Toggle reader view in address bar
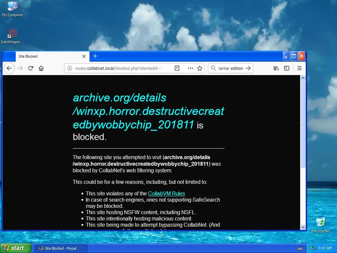This screenshot has width=337, height=253. [177, 68]
